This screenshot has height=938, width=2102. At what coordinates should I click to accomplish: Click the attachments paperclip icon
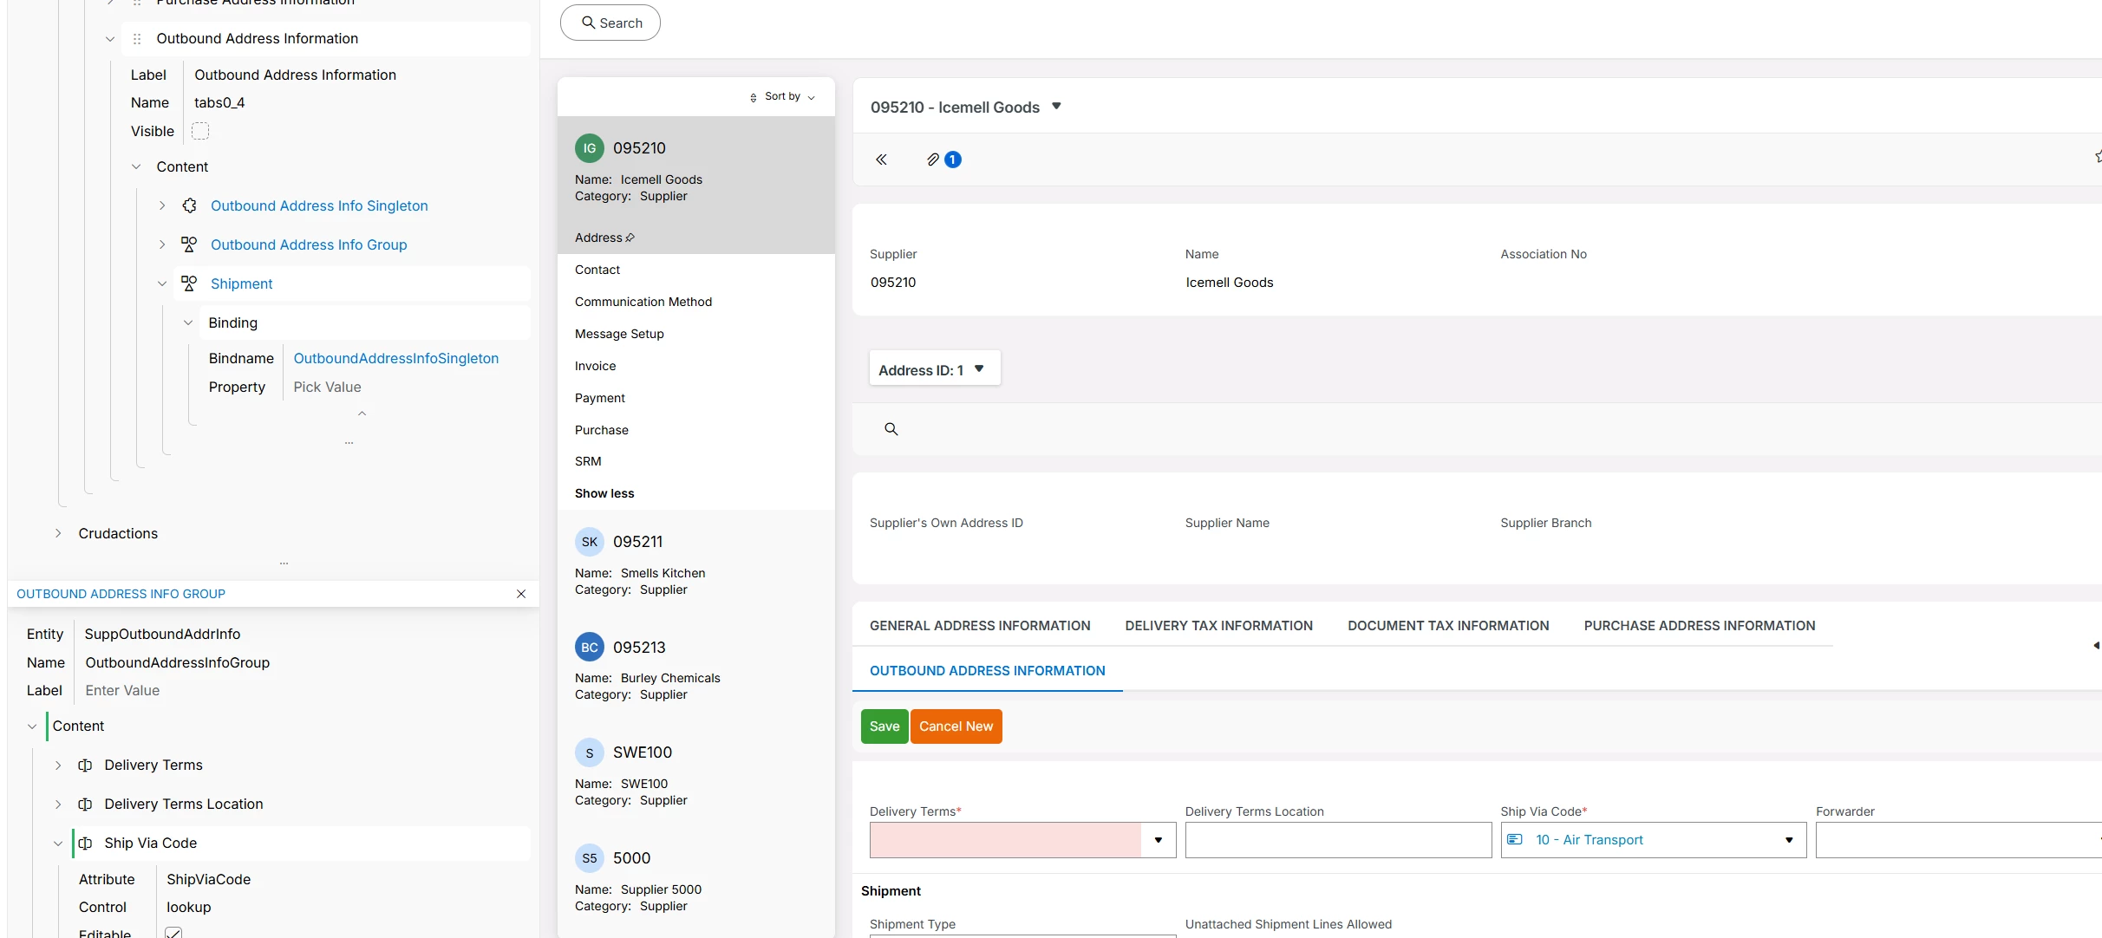(933, 160)
